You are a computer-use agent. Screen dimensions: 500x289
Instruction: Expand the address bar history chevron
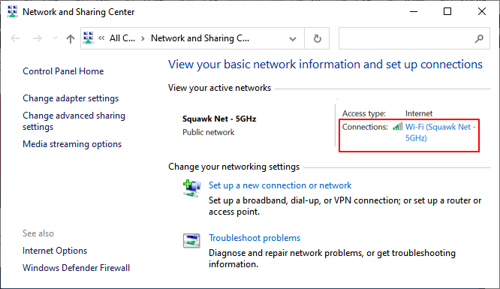click(292, 39)
